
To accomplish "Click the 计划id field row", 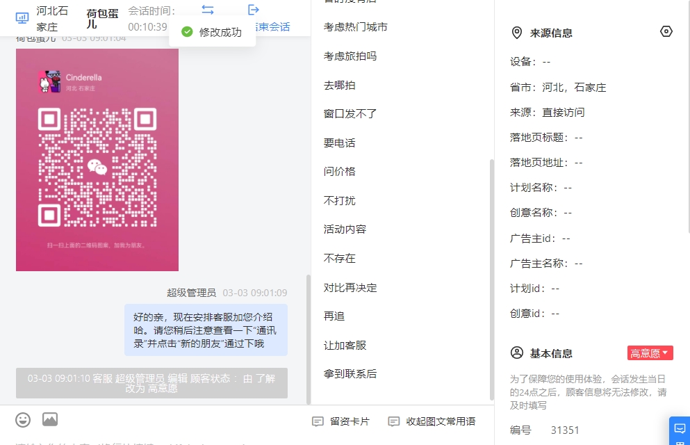I will pos(534,289).
